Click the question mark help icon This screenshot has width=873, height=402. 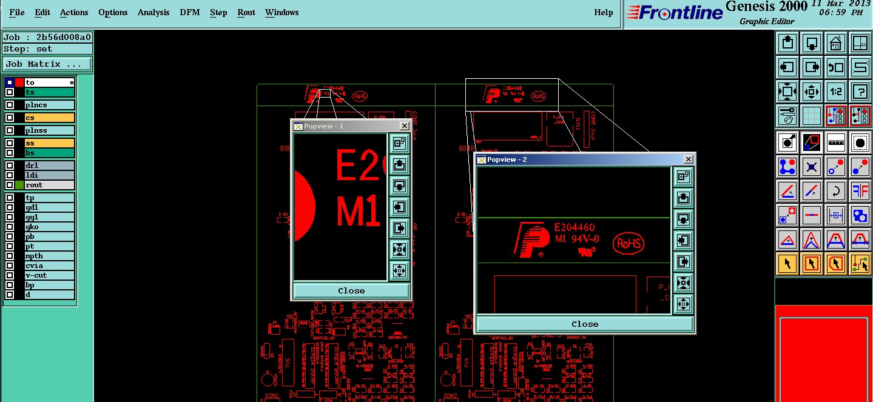point(860,91)
